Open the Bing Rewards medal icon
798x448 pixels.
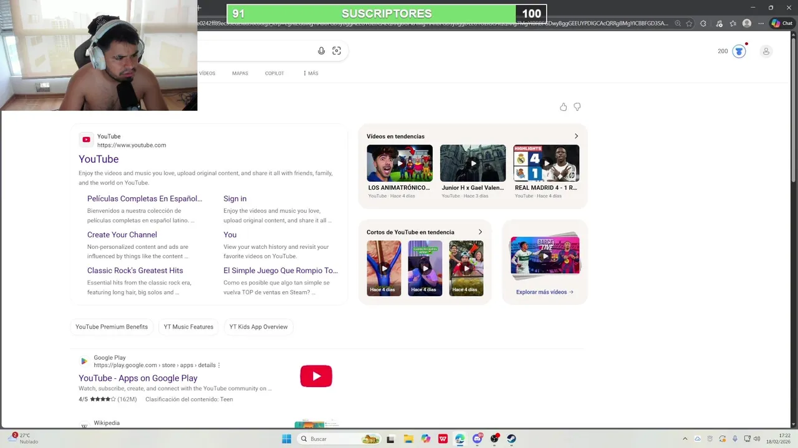739,51
